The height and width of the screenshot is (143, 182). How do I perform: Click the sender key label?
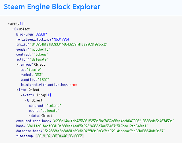(22, 49)
